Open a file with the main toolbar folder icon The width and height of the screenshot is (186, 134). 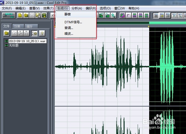tap(26, 15)
